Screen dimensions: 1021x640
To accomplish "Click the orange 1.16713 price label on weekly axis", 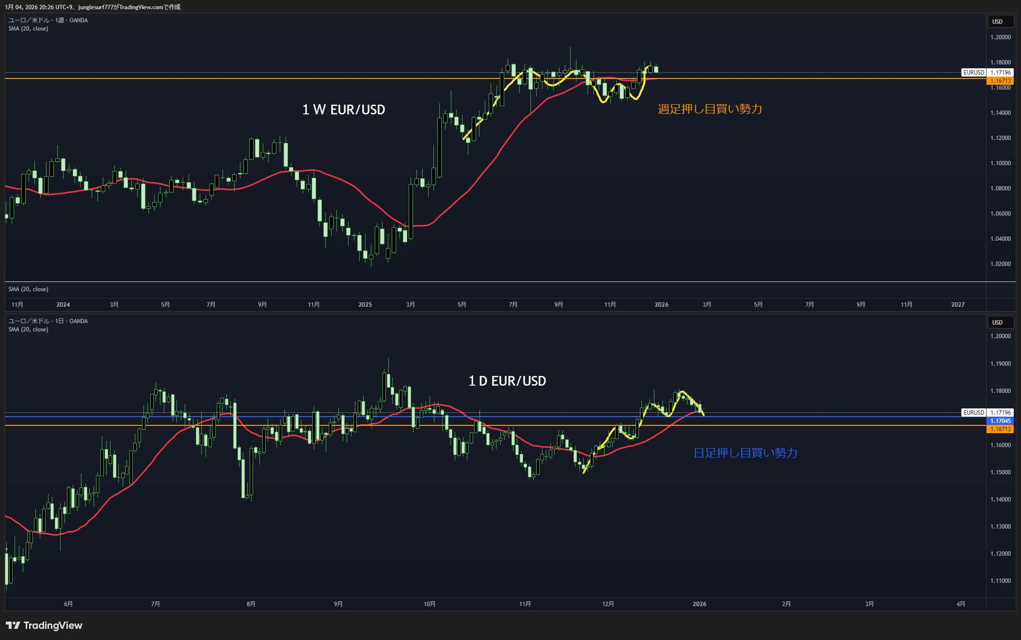I will point(1000,81).
